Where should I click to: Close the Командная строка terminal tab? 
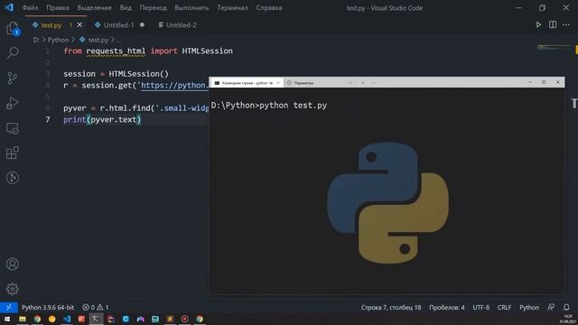278,83
